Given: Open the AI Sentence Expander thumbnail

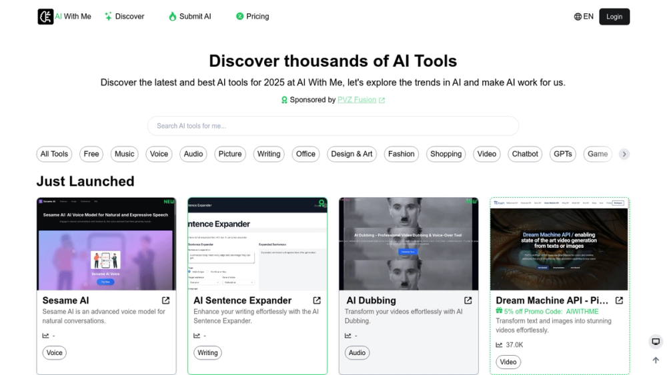Looking at the screenshot, I should click(257, 244).
